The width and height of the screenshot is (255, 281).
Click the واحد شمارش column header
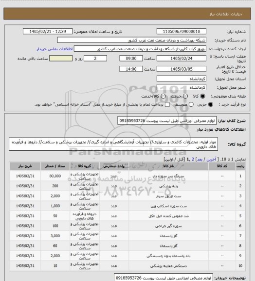tap(114, 166)
